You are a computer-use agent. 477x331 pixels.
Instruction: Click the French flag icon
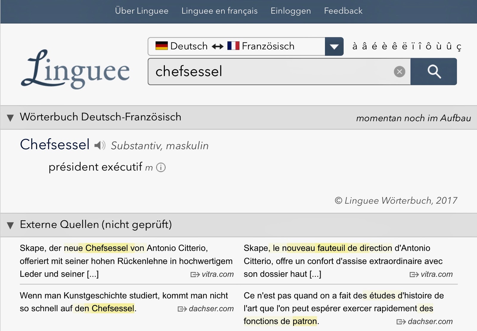pos(233,46)
